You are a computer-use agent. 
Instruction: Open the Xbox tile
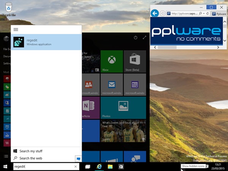112,61
